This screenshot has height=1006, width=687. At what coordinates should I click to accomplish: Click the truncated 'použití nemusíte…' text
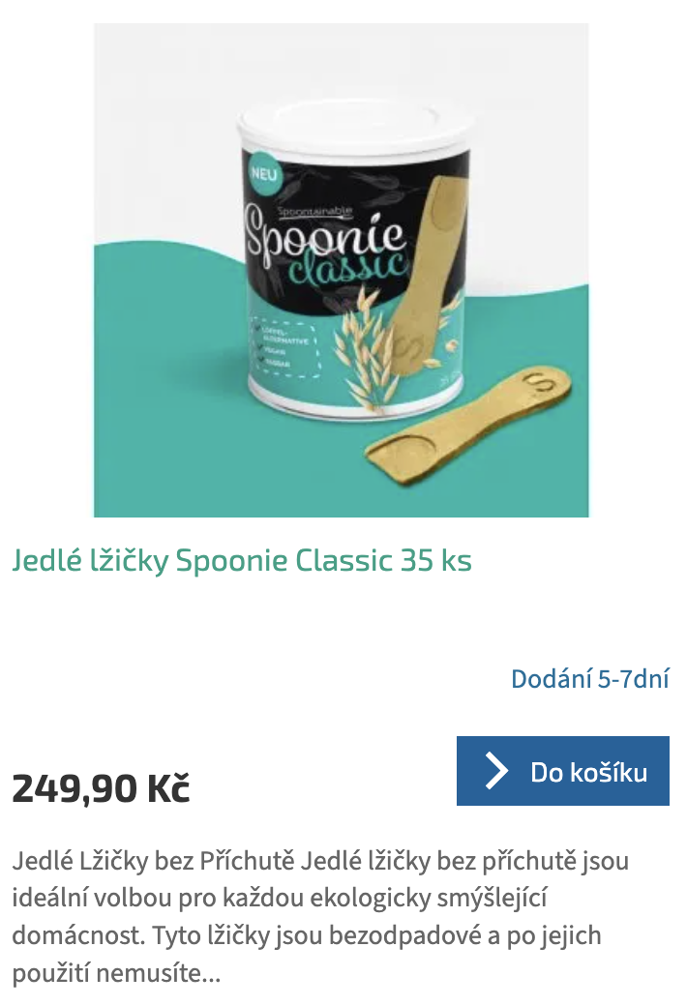(x=116, y=973)
